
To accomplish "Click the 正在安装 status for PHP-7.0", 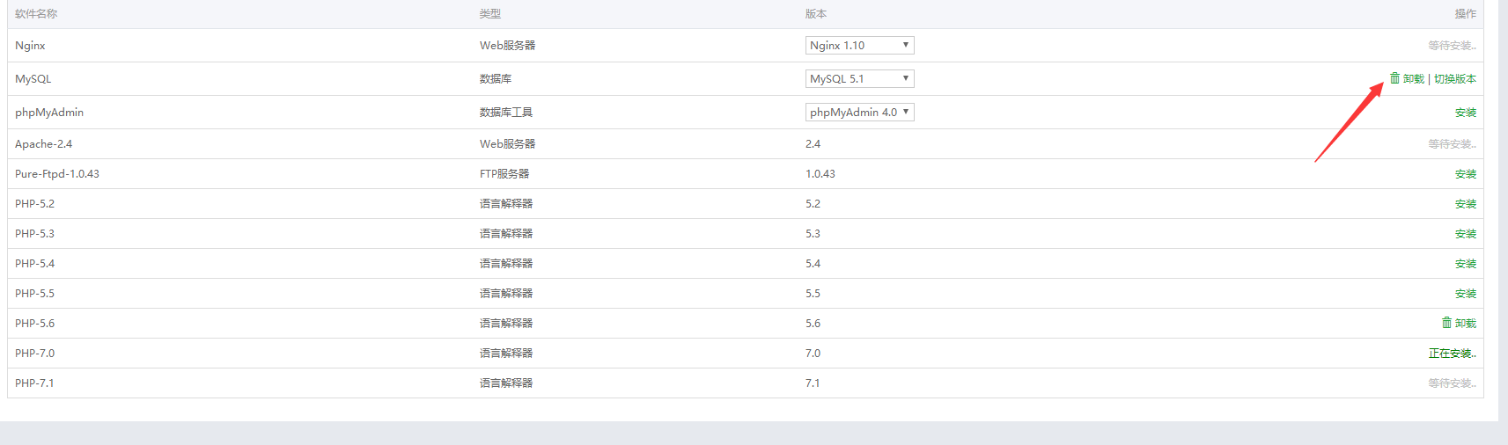I will (1453, 354).
